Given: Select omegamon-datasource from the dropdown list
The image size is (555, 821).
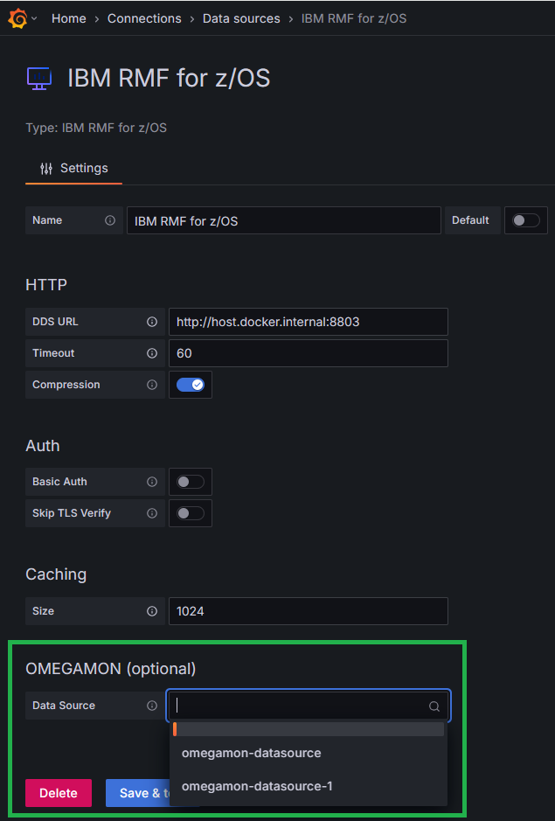Looking at the screenshot, I should pyautogui.click(x=252, y=753).
